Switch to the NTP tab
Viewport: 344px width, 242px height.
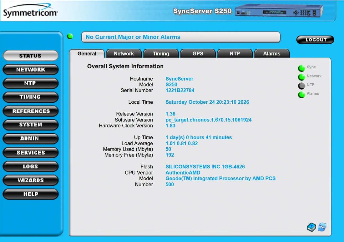point(235,54)
